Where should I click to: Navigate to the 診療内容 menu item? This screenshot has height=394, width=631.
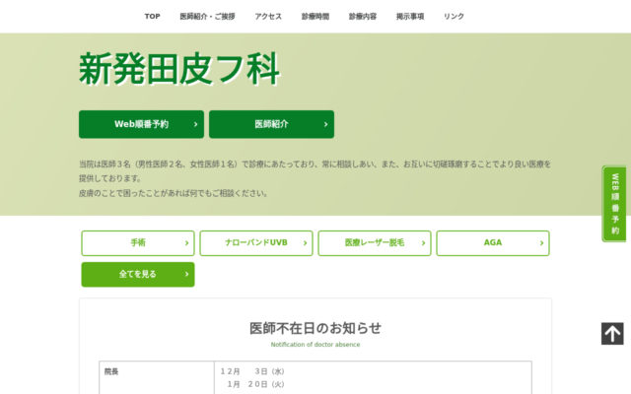pyautogui.click(x=362, y=17)
